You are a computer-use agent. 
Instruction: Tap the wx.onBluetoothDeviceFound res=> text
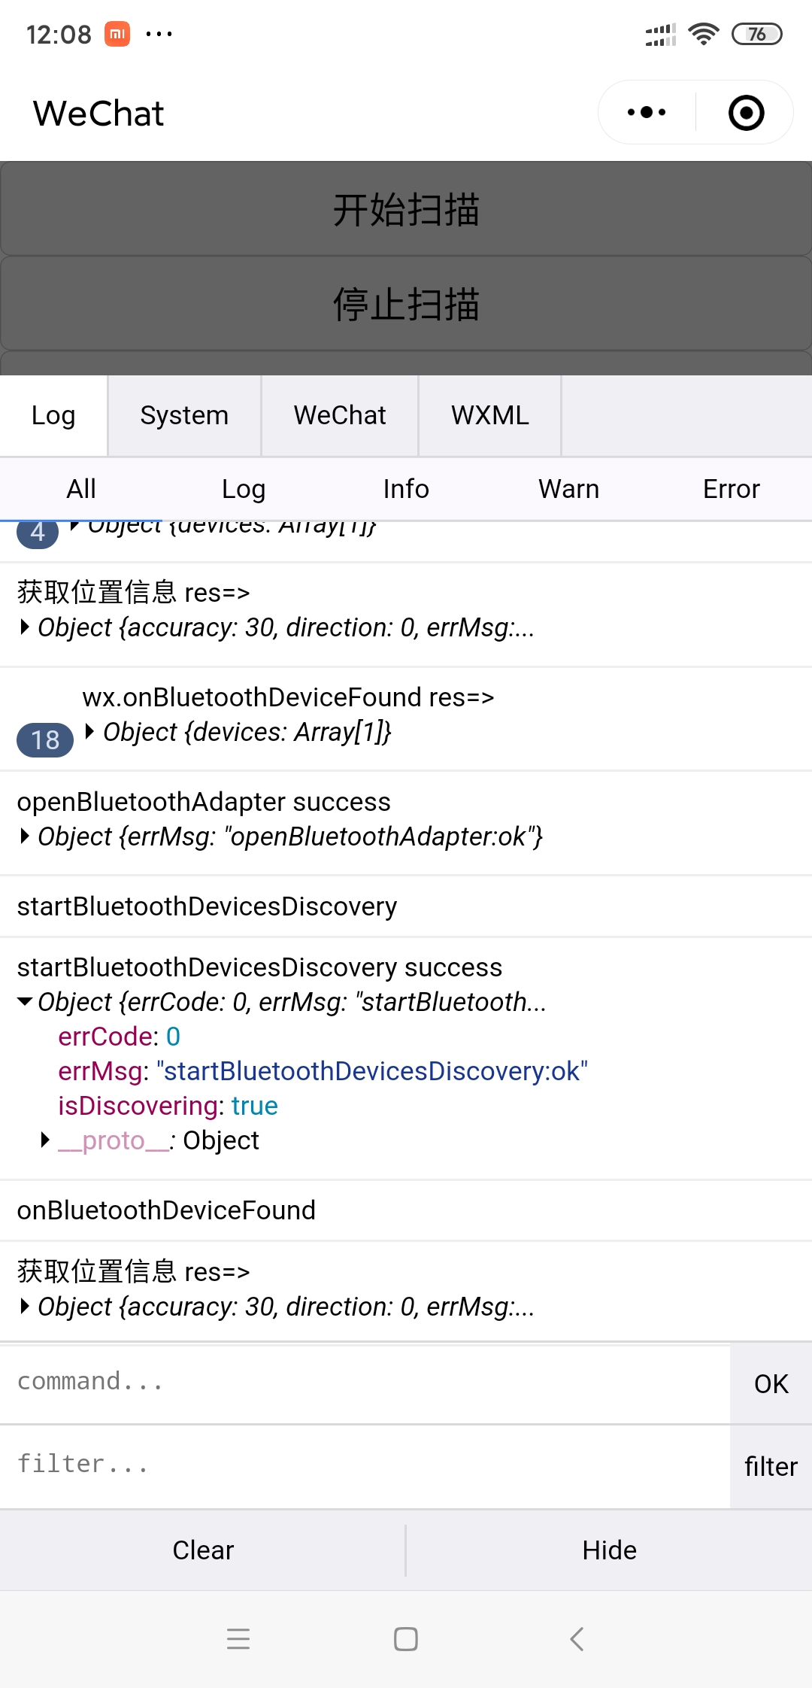[288, 697]
